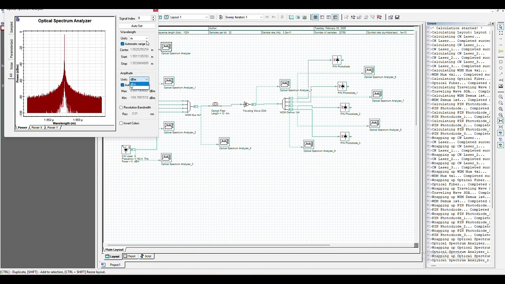Click the Resolution Bandwidth Res field

click(139, 114)
